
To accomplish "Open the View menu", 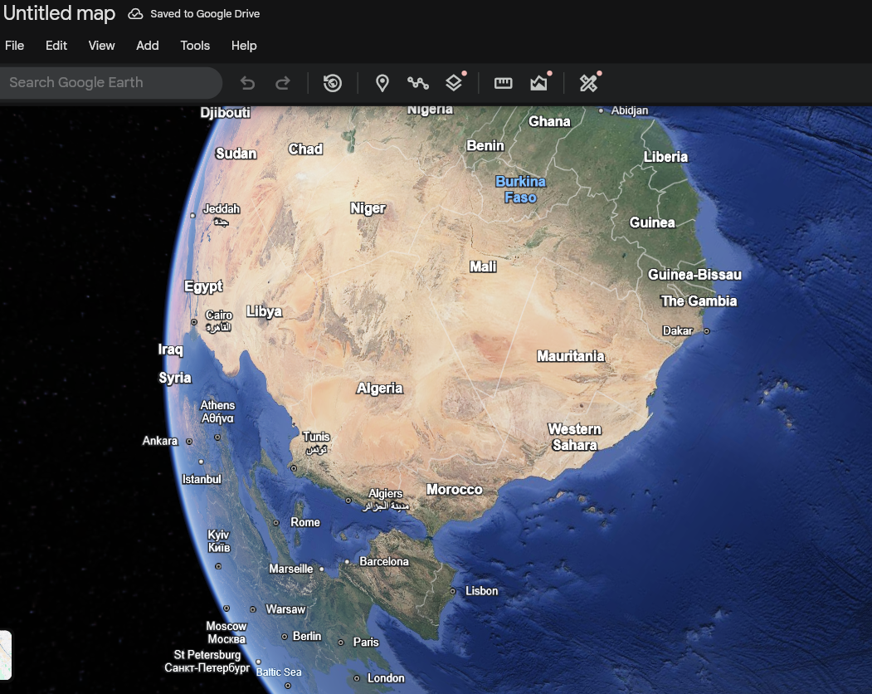I will pyautogui.click(x=102, y=46).
